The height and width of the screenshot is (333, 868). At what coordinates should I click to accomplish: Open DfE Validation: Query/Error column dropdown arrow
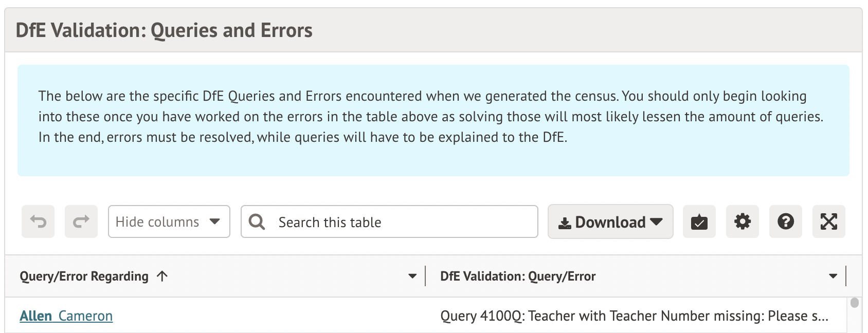[x=833, y=276]
